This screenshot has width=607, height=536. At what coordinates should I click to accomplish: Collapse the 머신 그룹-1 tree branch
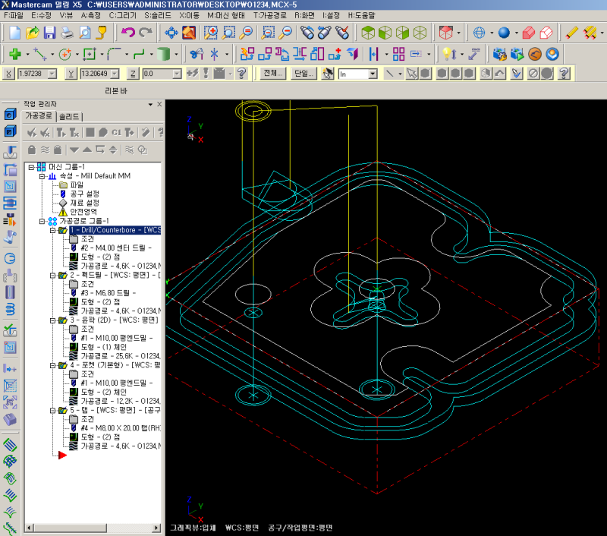30,166
